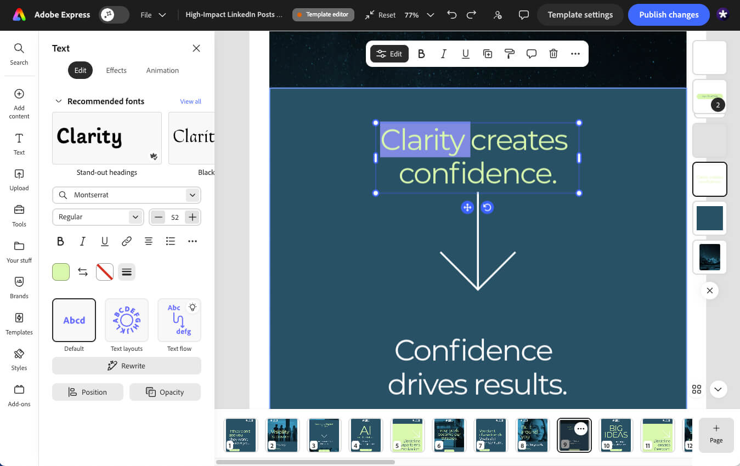Switch to Effects tab

(116, 70)
